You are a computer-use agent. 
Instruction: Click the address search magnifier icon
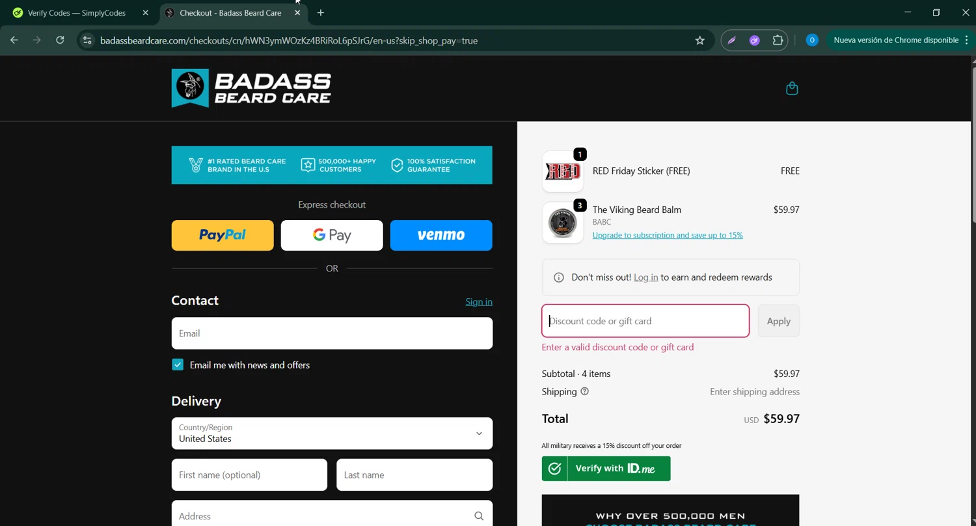point(479,516)
